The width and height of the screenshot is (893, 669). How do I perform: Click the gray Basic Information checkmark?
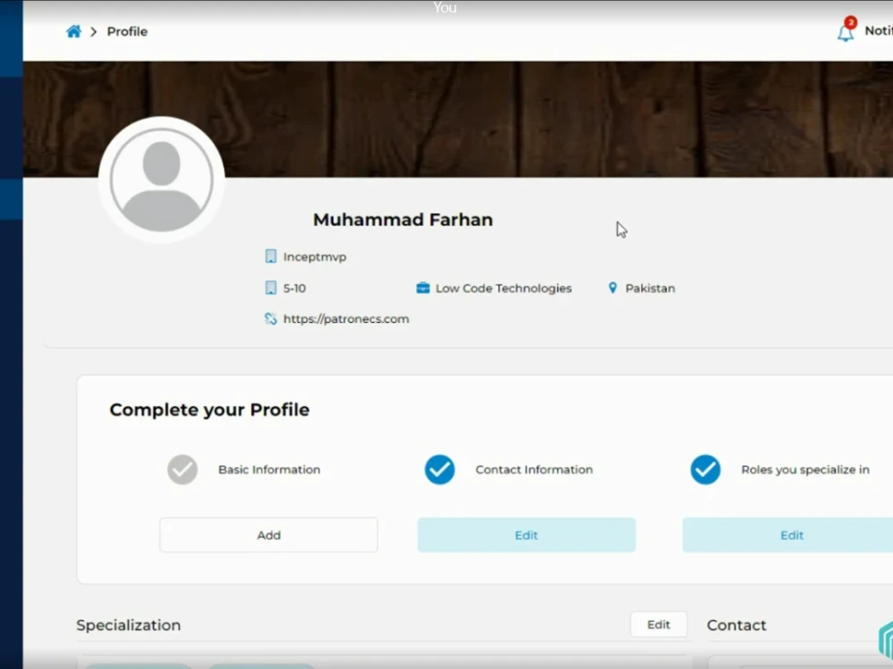182,469
